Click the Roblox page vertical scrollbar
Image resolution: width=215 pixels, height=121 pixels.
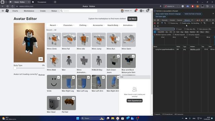152,53
